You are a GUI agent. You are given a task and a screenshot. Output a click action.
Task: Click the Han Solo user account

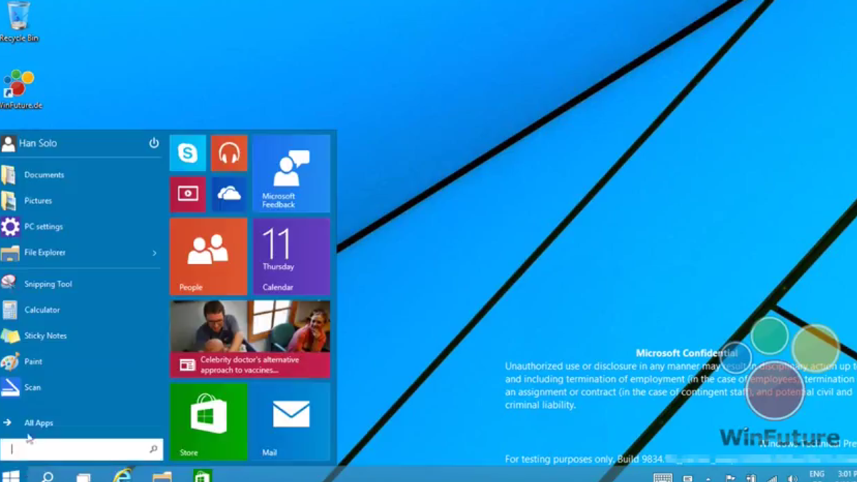29,144
